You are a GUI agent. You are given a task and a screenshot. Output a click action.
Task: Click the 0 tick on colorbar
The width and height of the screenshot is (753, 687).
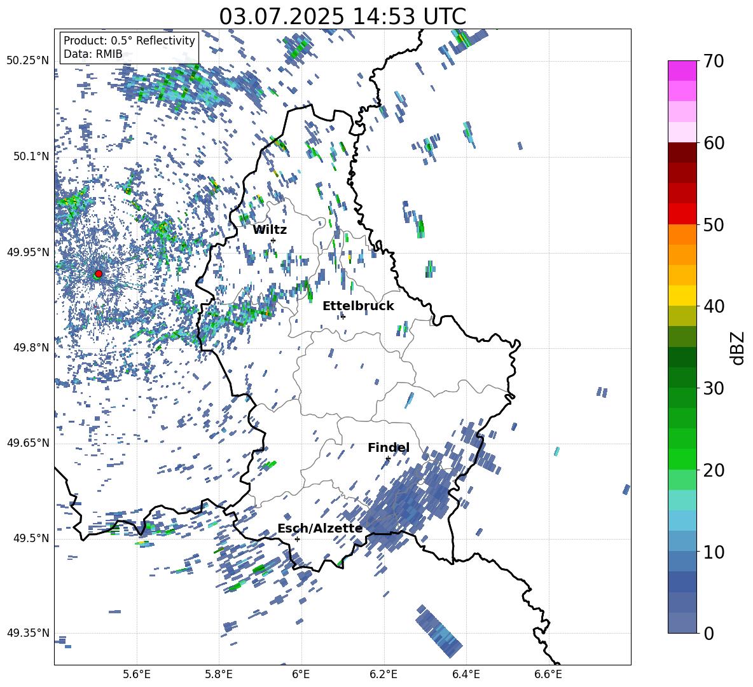(708, 633)
